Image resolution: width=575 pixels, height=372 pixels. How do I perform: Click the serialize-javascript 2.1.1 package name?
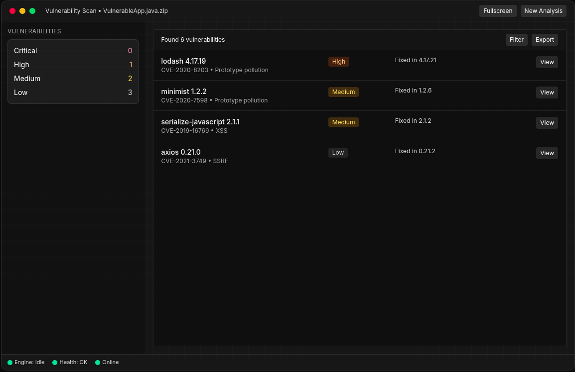pos(200,122)
